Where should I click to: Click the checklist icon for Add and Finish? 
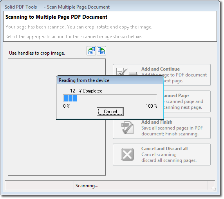[127, 128]
